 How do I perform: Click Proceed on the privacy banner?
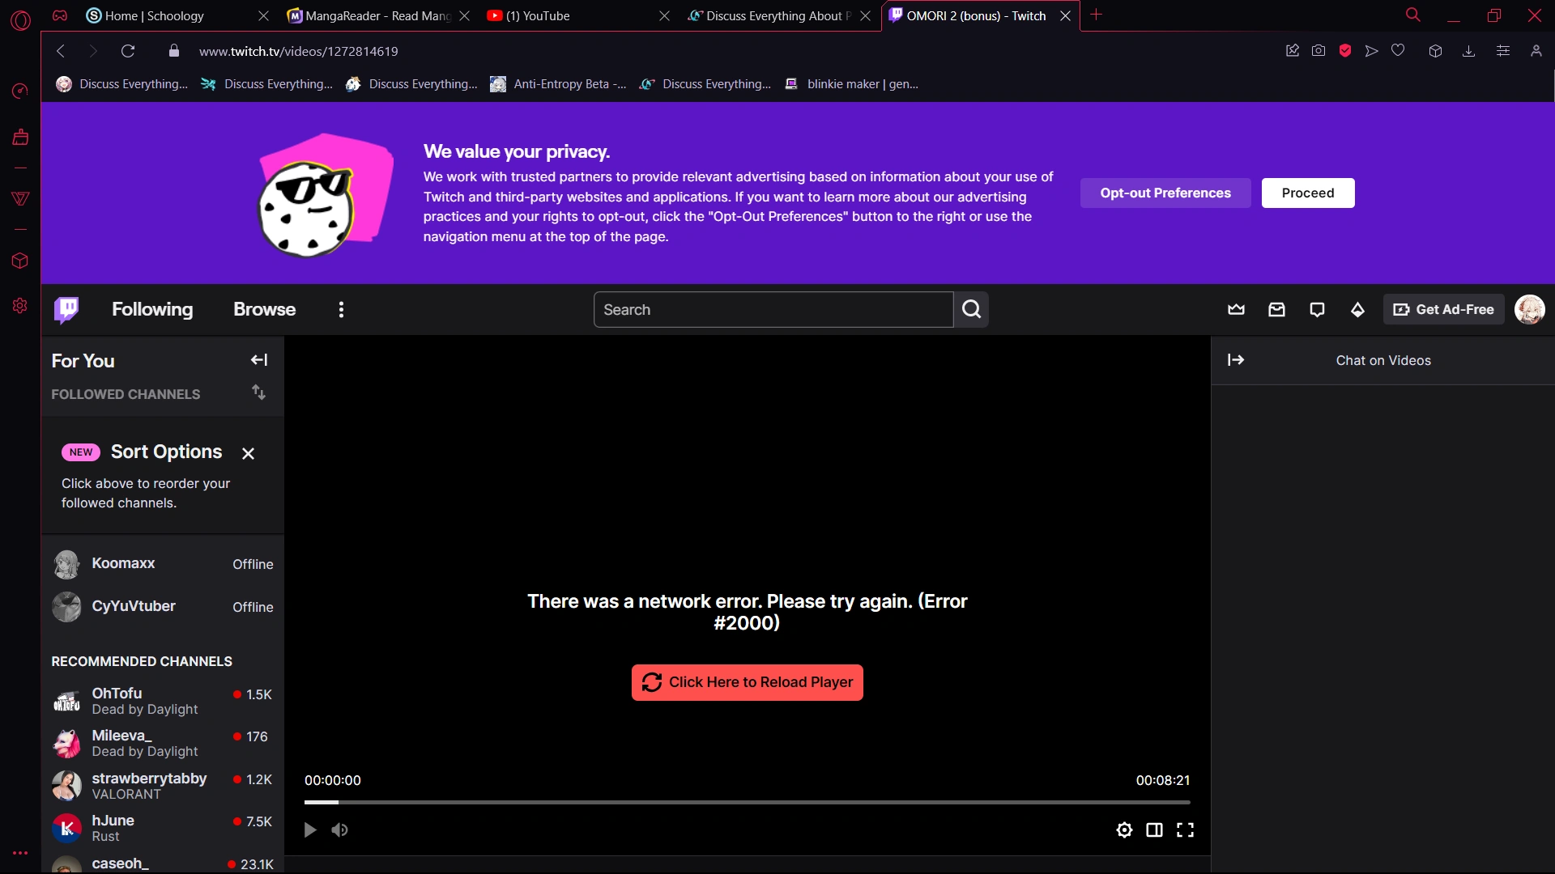[1307, 193]
